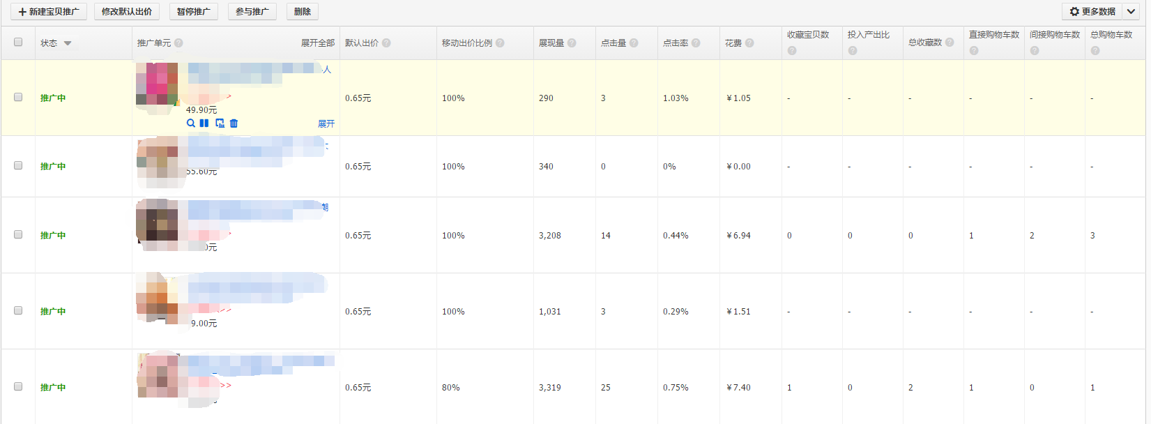1151x424 pixels.
Task: Pause promotion using first row's pause icon
Action: [204, 123]
